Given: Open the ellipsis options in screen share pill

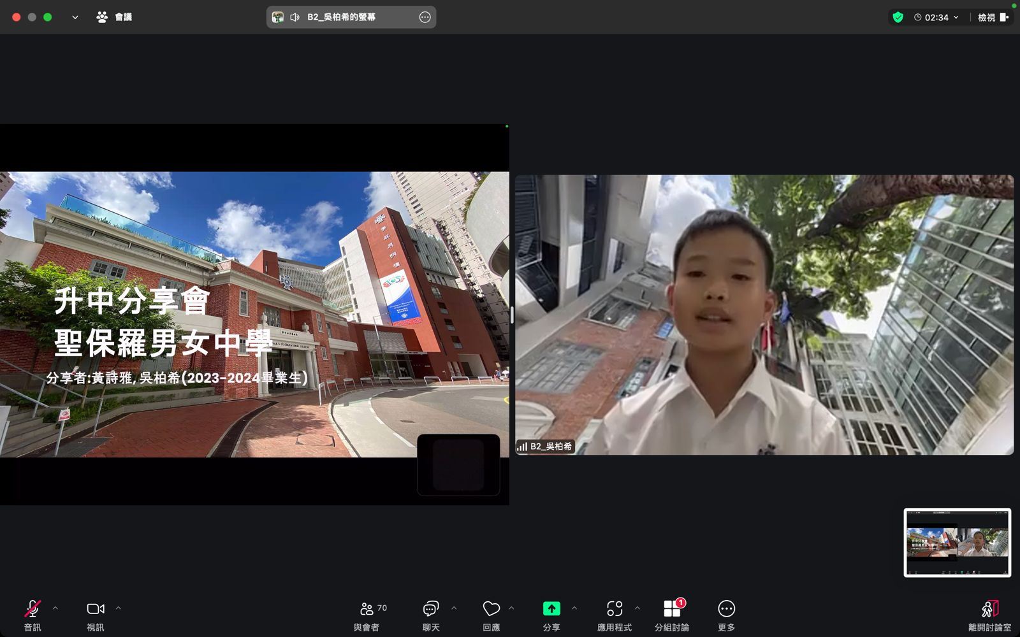Looking at the screenshot, I should 425,17.
